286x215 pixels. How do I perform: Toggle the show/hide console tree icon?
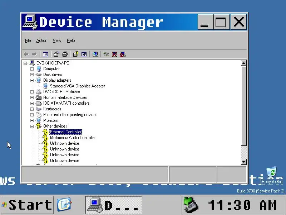point(45,54)
